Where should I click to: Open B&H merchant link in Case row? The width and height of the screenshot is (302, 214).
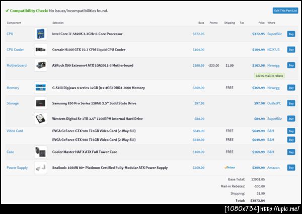pyautogui.click(x=271, y=152)
